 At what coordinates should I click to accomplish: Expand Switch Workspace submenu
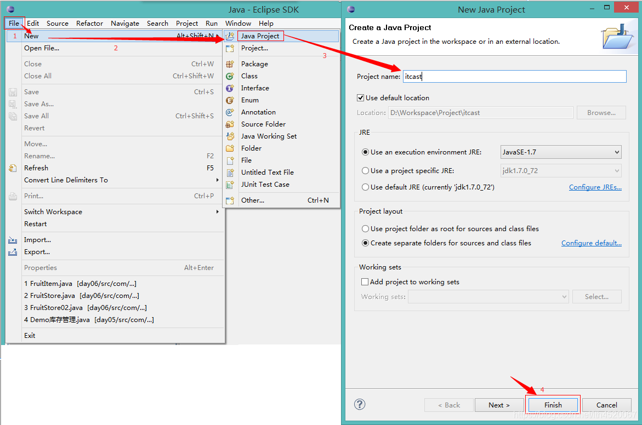tap(218, 212)
